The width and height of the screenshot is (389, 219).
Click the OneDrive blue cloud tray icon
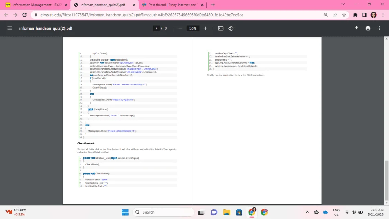[326, 212]
